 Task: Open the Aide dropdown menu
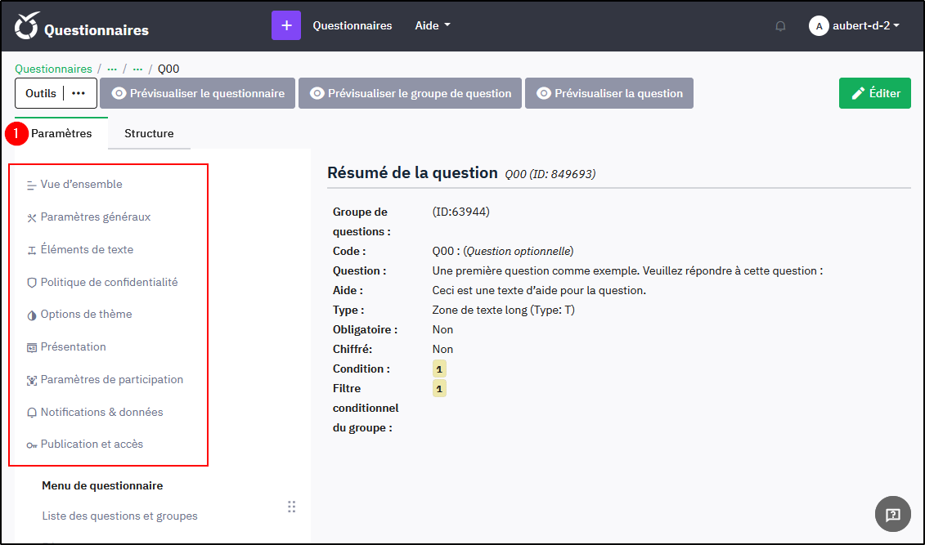click(x=432, y=25)
